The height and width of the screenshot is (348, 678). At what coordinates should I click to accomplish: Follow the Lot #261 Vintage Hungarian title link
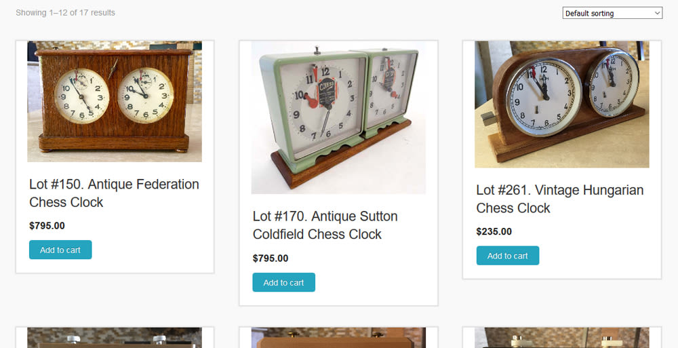coord(560,199)
